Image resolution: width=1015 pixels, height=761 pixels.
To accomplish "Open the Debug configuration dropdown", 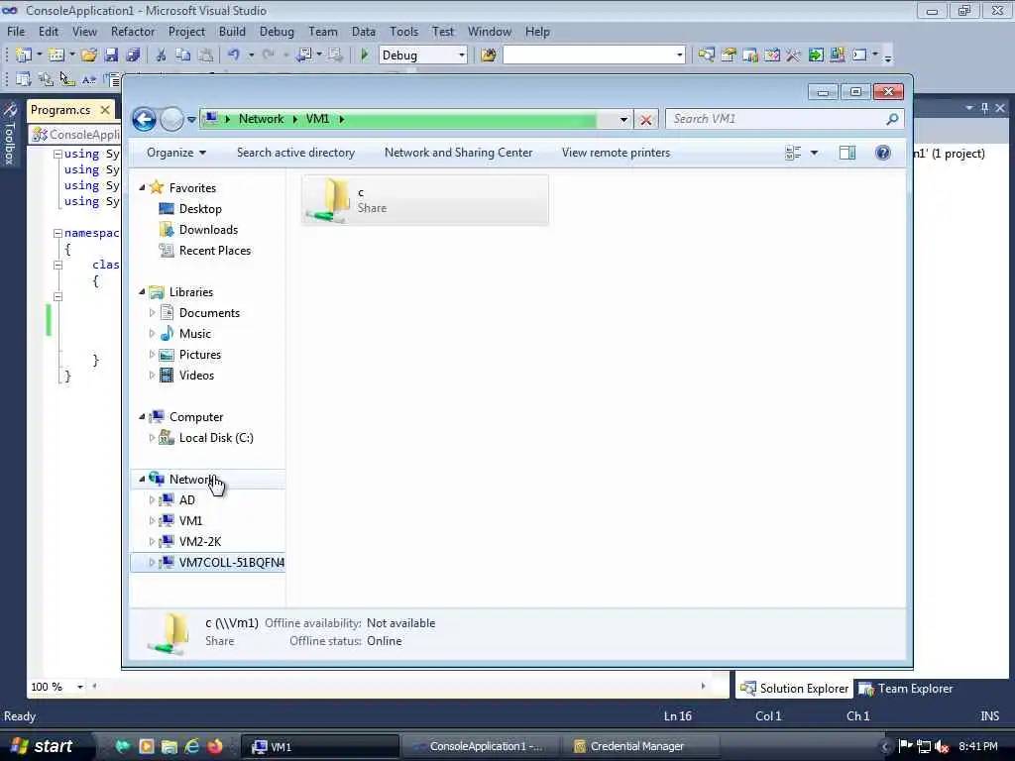I will [x=462, y=55].
